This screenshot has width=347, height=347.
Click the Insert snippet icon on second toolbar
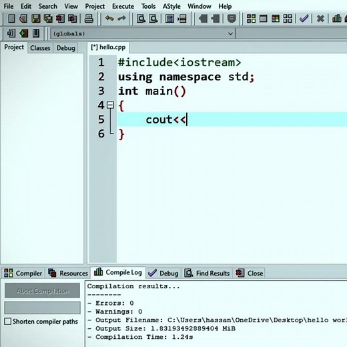(11, 33)
